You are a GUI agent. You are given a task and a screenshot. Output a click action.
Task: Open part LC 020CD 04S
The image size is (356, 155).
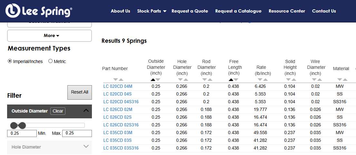pos(117,94)
